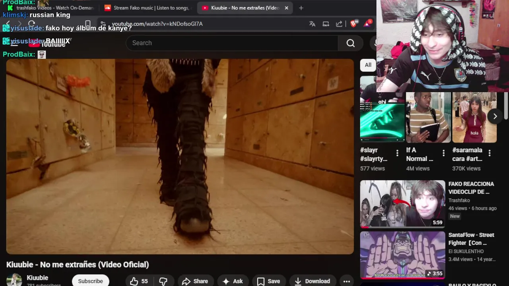Viewport: 509px width, 286px height.
Task: Click the Share button below video
Action: [x=195, y=281]
